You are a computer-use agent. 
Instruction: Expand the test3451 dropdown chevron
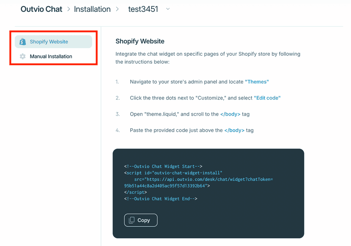pyautogui.click(x=168, y=9)
